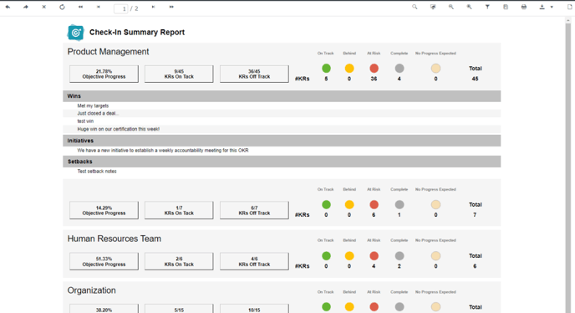Click the 21.78% Objective Progress button
Viewport: 575px width, 313px height.
pyautogui.click(x=104, y=74)
